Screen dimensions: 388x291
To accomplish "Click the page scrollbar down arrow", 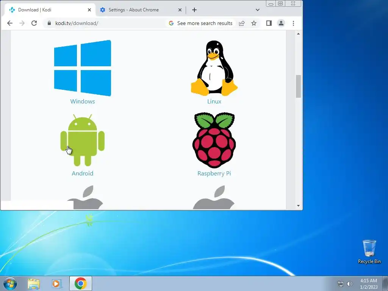I will point(298,206).
